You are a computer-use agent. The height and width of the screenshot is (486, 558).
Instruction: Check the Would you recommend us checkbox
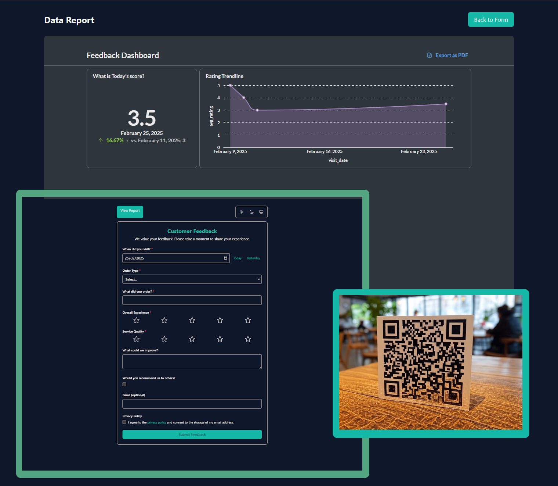(124, 385)
